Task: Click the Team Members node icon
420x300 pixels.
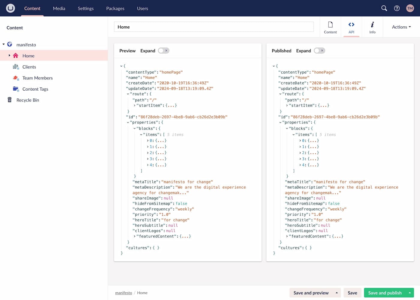Action: click(16, 78)
